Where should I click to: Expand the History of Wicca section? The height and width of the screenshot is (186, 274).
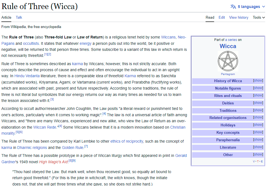tap(258, 80)
